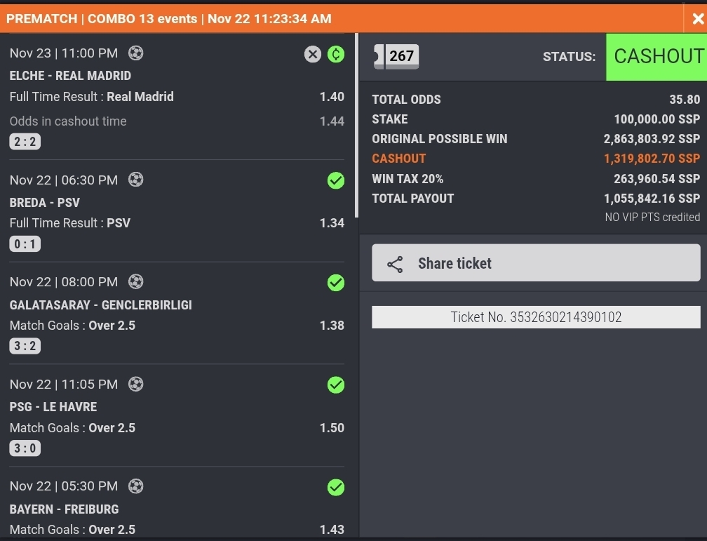707x541 pixels.
Task: Click the share icon on Share ticket
Action: (x=395, y=264)
